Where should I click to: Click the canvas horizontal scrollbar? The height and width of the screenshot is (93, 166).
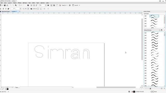[x=116, y=87]
